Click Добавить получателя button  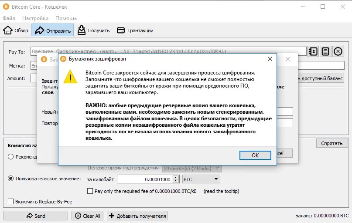point(137,216)
